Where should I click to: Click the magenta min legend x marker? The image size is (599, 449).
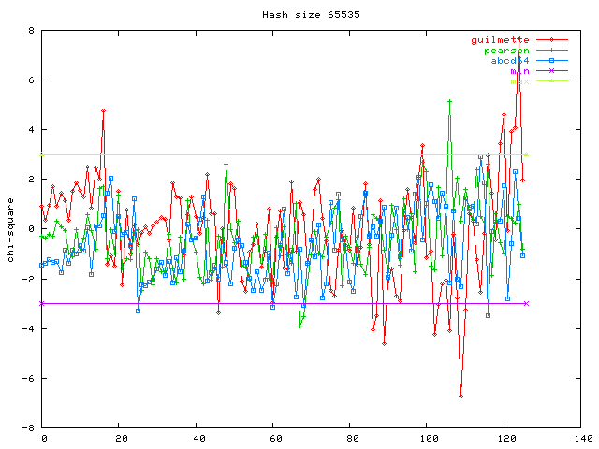pyautogui.click(x=552, y=71)
